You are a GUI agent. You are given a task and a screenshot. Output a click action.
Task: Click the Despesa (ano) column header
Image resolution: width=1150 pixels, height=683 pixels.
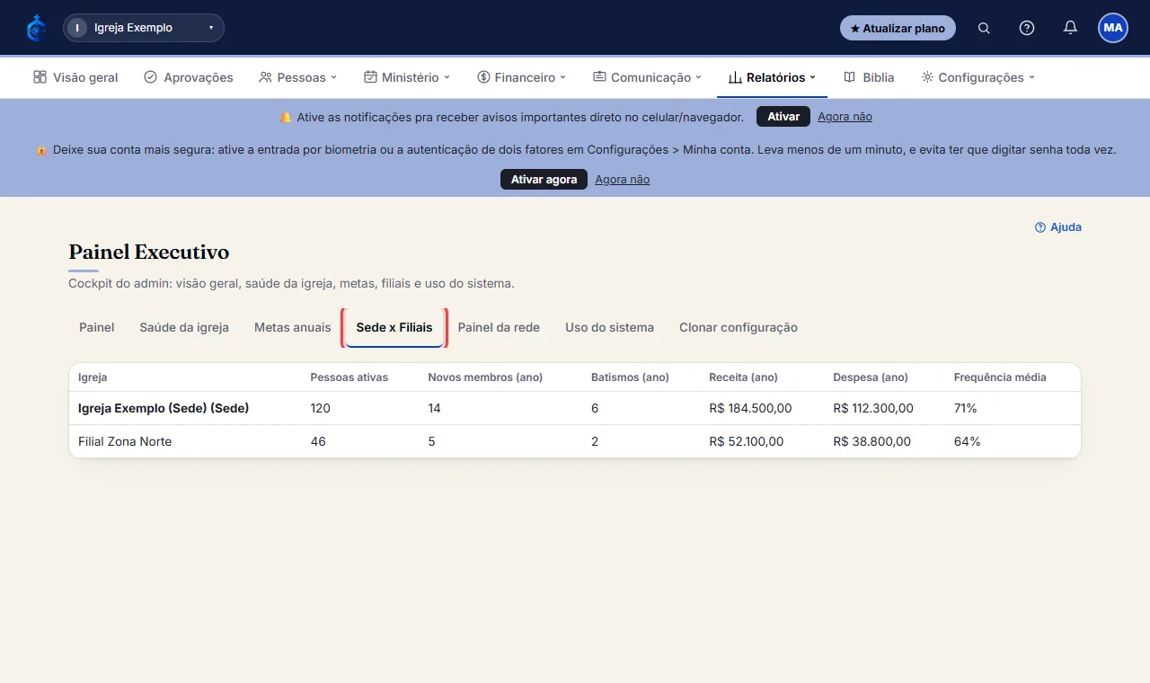click(x=871, y=377)
